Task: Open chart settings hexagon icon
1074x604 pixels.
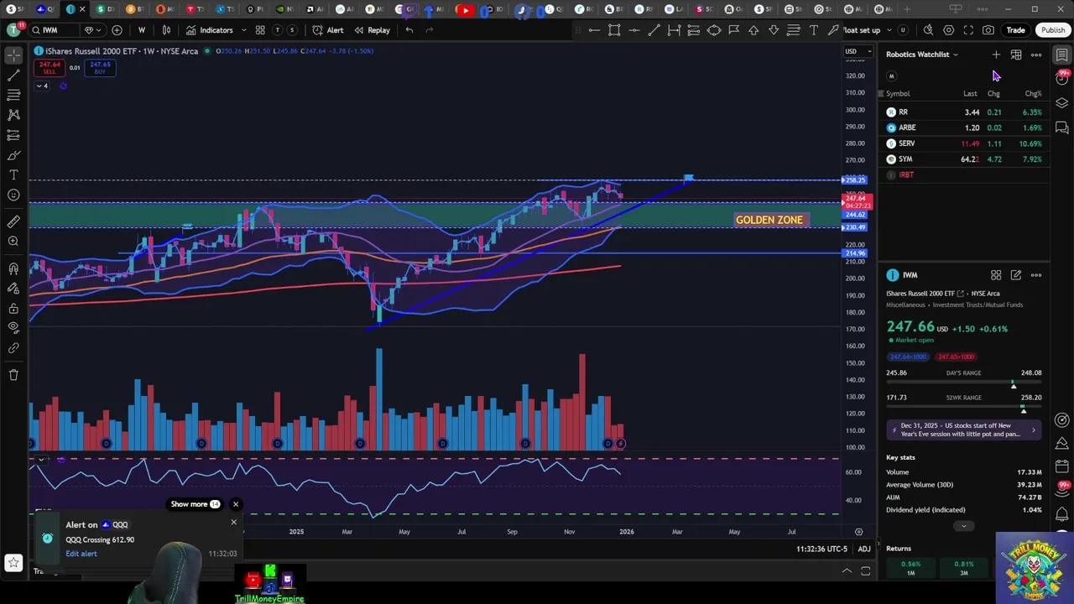Action: (948, 30)
